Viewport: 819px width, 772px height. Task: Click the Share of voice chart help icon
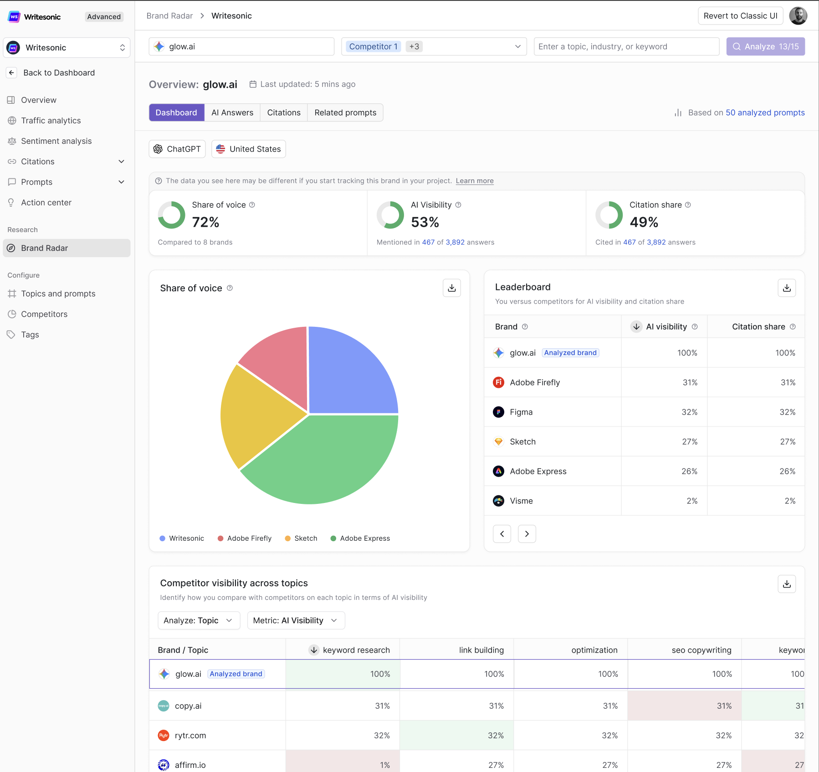pyautogui.click(x=230, y=288)
